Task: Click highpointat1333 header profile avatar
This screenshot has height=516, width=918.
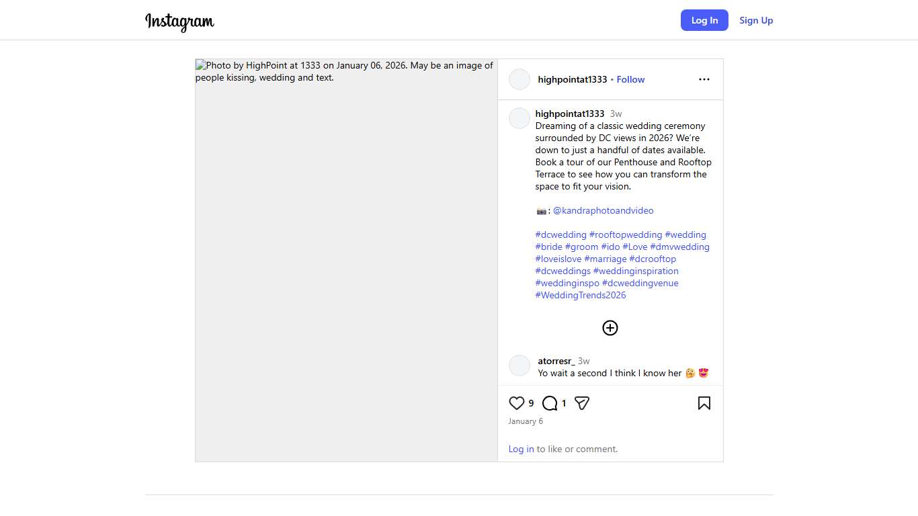Action: pyautogui.click(x=519, y=79)
